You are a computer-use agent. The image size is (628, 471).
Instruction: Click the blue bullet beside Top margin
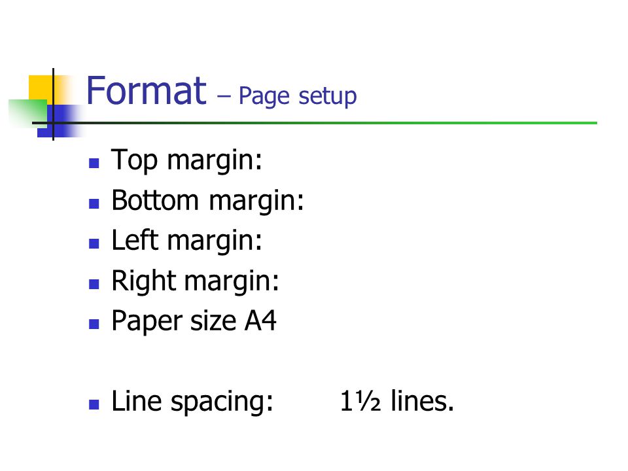tap(94, 163)
